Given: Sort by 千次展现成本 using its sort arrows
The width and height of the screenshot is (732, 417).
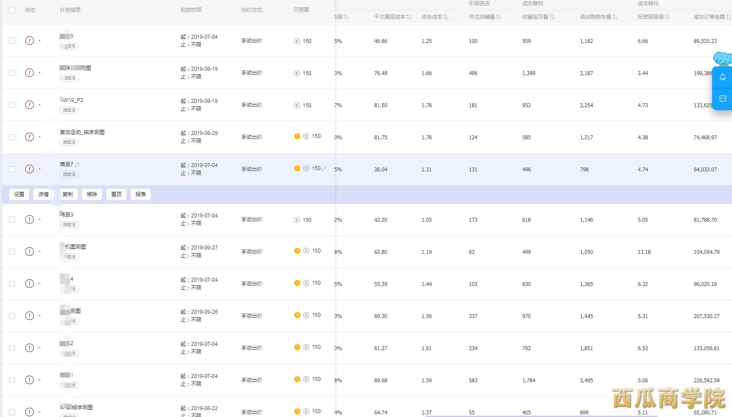Looking at the screenshot, I should [x=409, y=17].
